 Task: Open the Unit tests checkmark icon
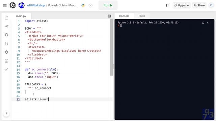[x=6, y=69]
